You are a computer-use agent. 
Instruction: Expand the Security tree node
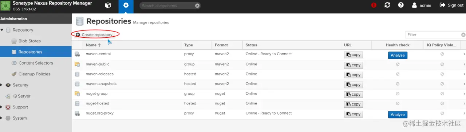click(2, 85)
